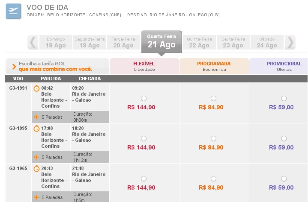Switch to Quinta-Feira 22 Ago tab
Image resolution: width=308 pixels, height=202 pixels.
click(x=199, y=43)
